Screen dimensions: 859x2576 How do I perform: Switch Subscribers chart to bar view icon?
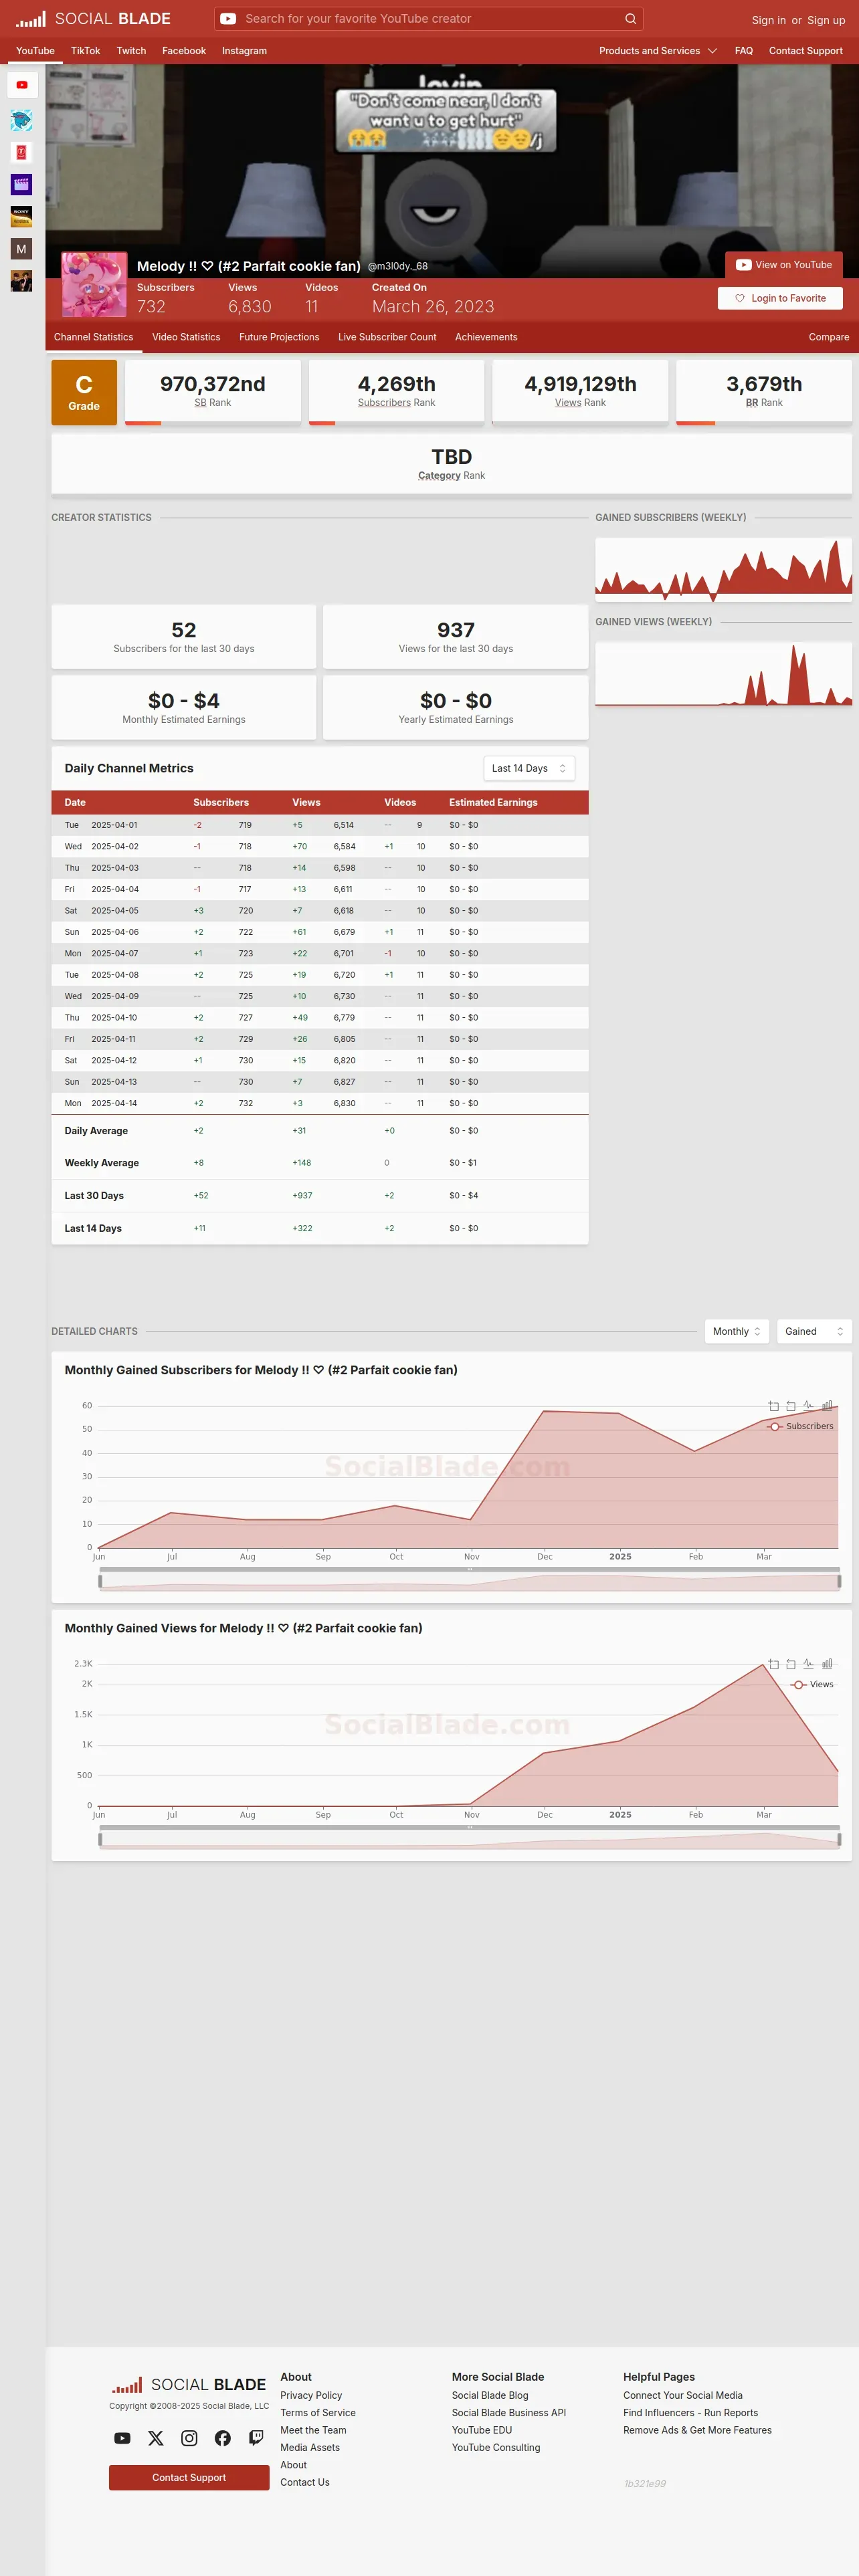[826, 1406]
